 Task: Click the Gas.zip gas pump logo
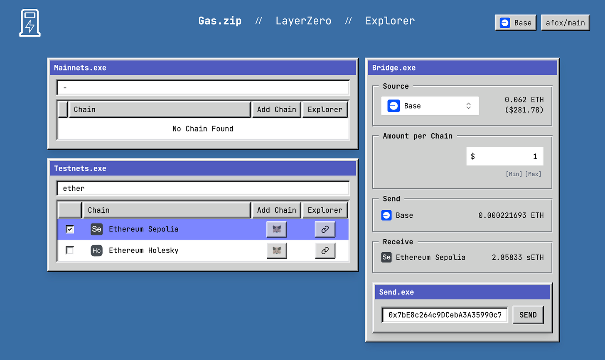[x=30, y=23]
